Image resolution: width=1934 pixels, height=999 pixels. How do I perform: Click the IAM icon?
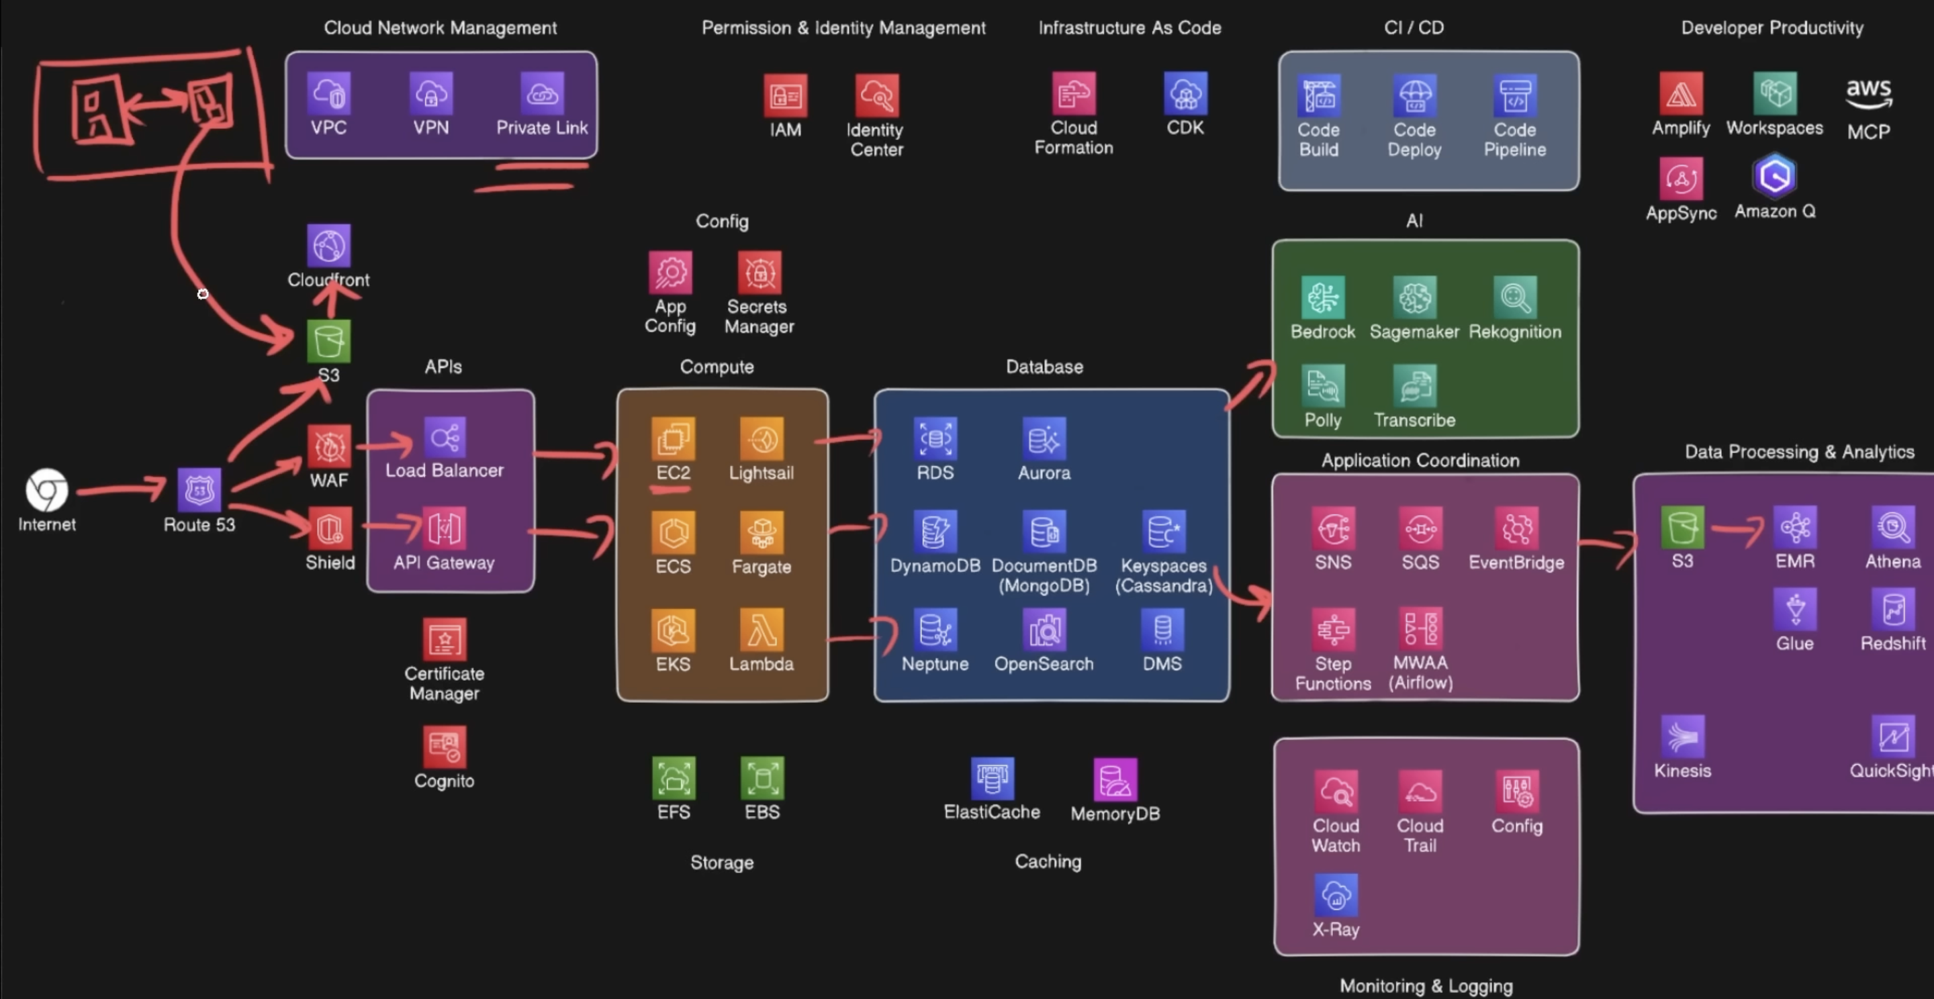(x=785, y=96)
